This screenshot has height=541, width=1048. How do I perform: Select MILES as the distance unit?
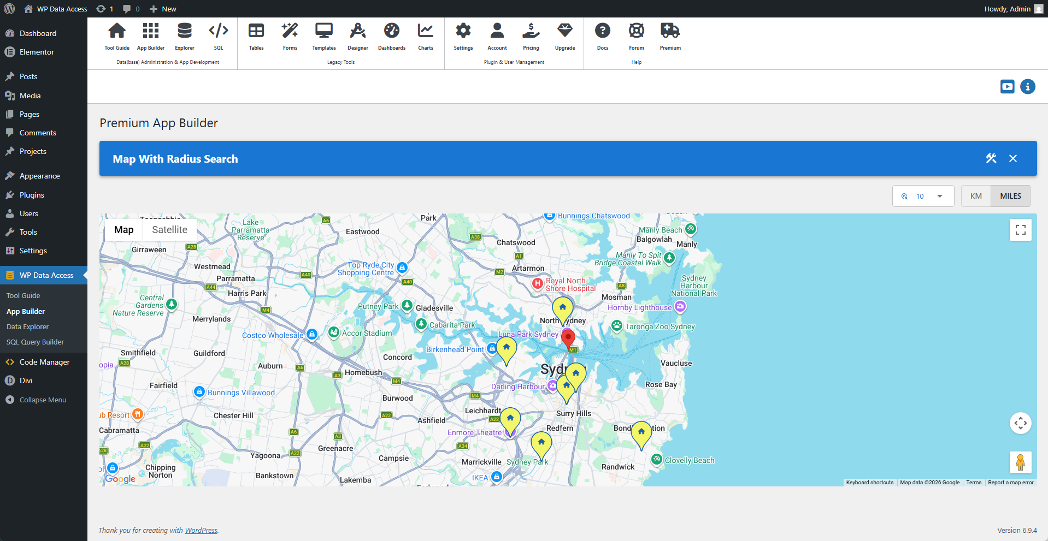click(1010, 196)
